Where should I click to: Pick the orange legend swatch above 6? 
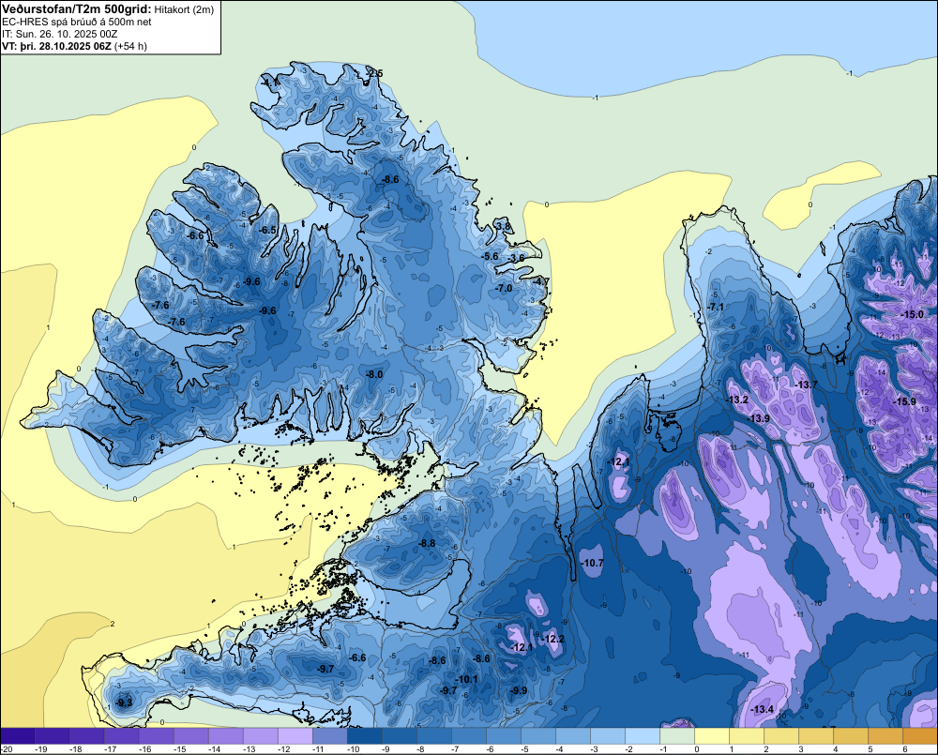919,736
